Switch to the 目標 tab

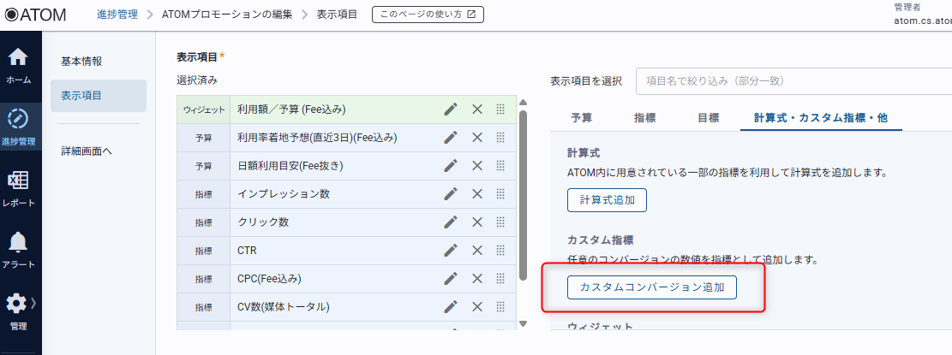pyautogui.click(x=708, y=117)
